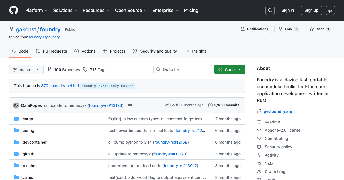344x180 pixels.
Task: Click the Apache-2.0 license scale icon
Action: pyautogui.click(x=259, y=130)
